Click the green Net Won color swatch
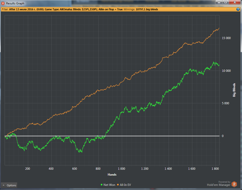This screenshot has height=190, width=242. point(102,184)
